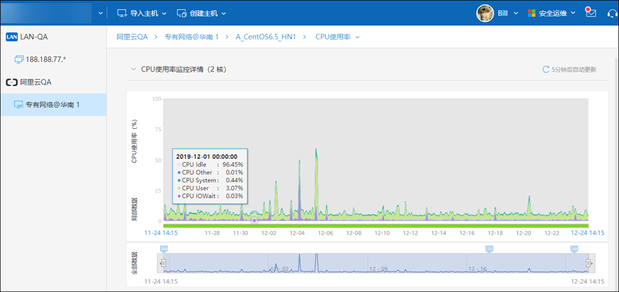619x292 pixels.
Task: Click the 导入主机 monitor icon
Action: pos(122,13)
